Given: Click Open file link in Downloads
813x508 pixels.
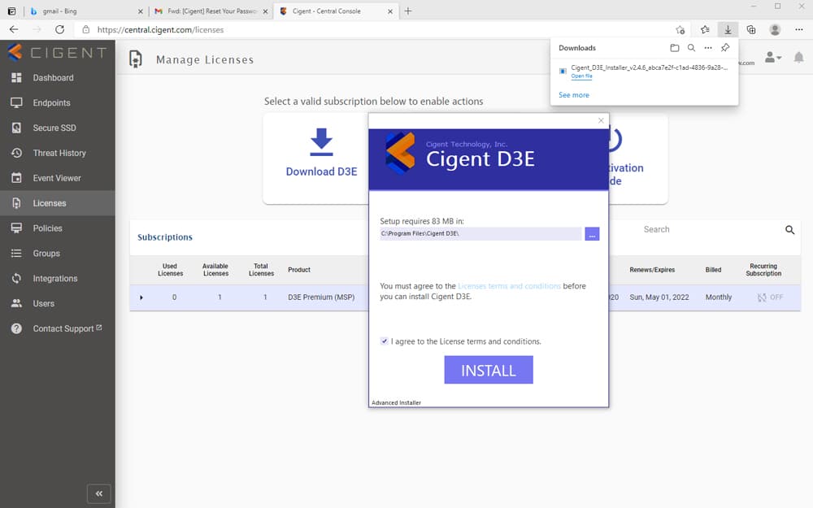Looking at the screenshot, I should (581, 76).
